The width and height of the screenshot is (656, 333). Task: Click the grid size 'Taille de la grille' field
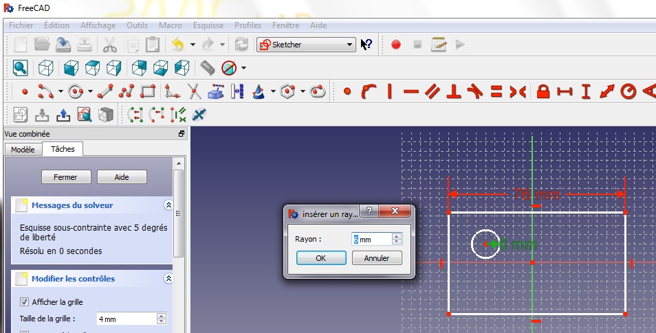coord(124,319)
